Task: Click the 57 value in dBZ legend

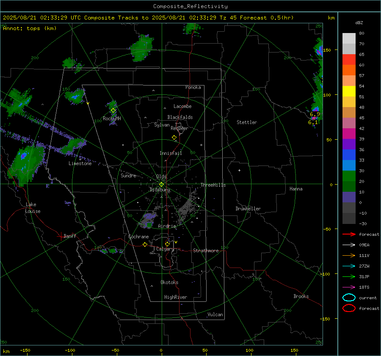Action: (x=362, y=76)
